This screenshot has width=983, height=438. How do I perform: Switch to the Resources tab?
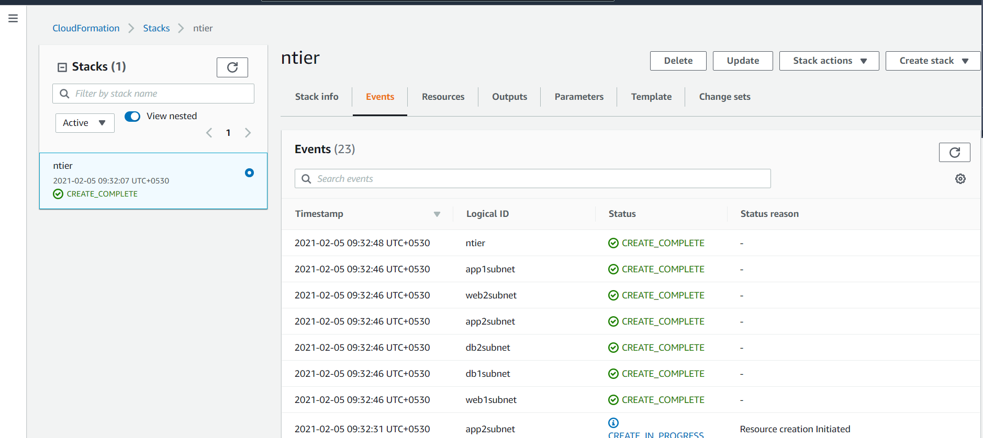(443, 97)
